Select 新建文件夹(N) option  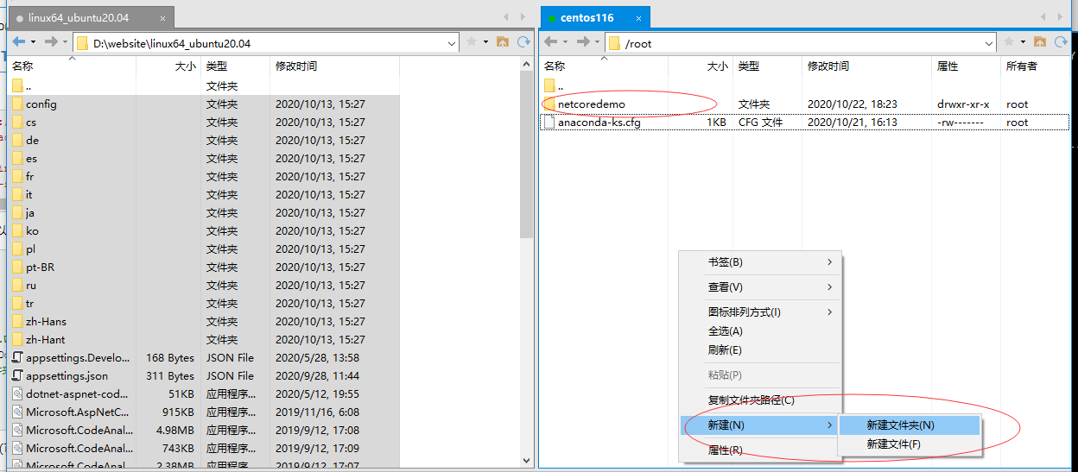(910, 425)
